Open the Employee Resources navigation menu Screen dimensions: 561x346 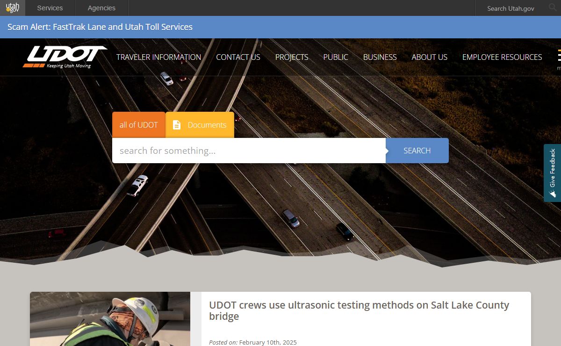click(502, 57)
